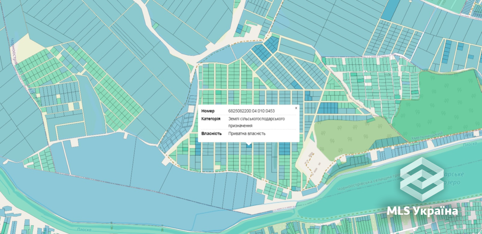Screen dimensions: 482x234
Task: Close the parcel info popup
Action: [296, 108]
